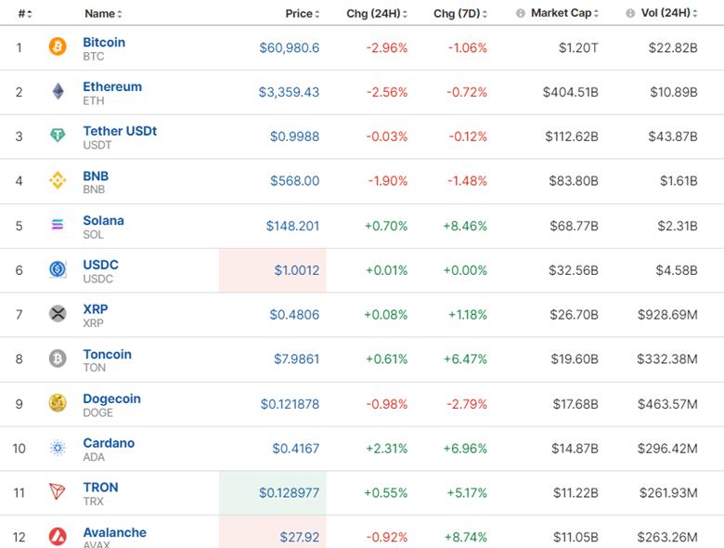Sort the table by Name column

coord(103,14)
